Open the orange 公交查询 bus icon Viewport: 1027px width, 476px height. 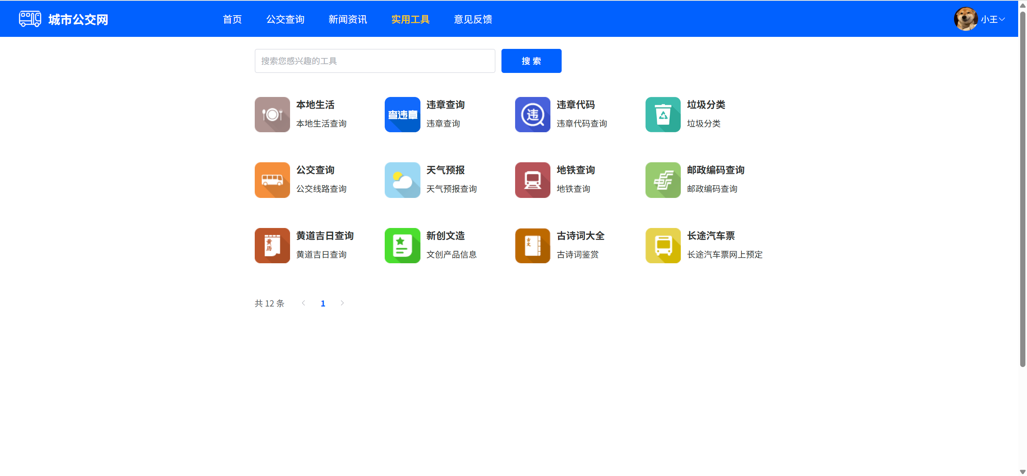click(272, 180)
